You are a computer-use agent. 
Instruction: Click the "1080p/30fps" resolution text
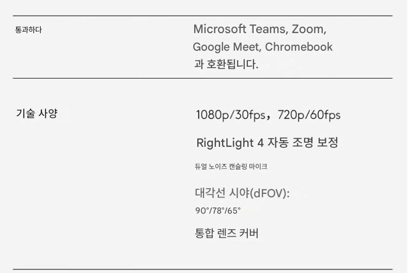coord(230,115)
